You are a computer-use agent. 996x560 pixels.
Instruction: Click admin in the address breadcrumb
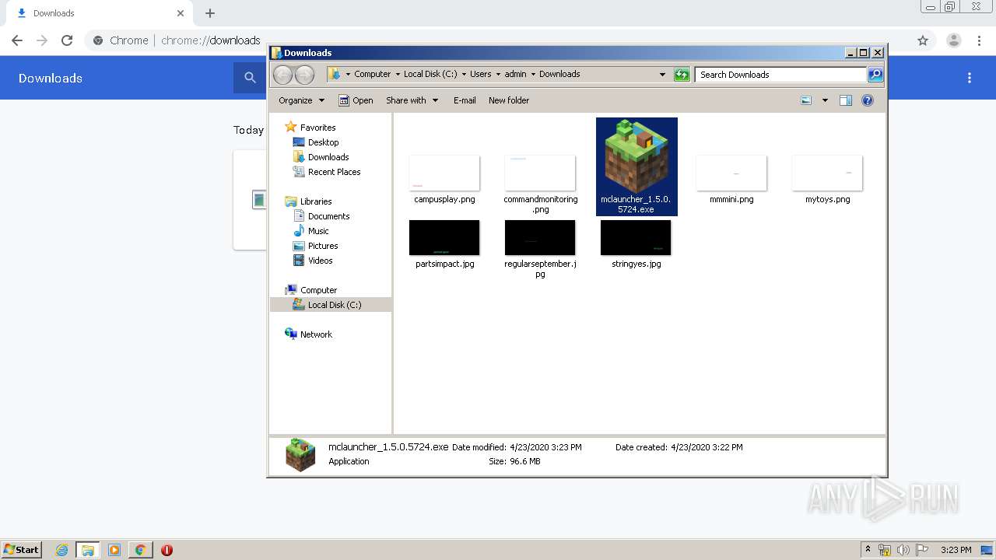coord(515,74)
